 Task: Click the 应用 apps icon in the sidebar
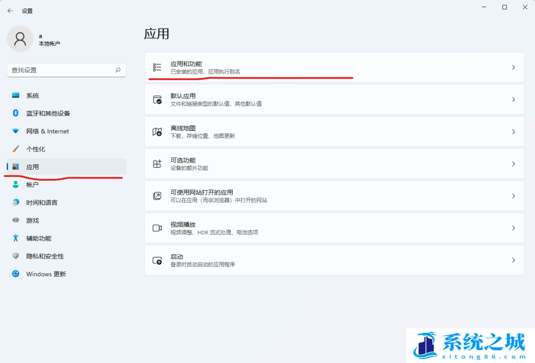tap(16, 166)
